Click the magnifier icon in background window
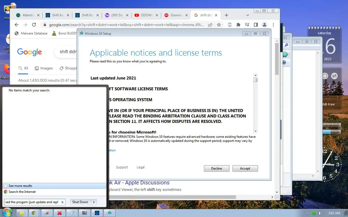348x217 pixels. 287,45
